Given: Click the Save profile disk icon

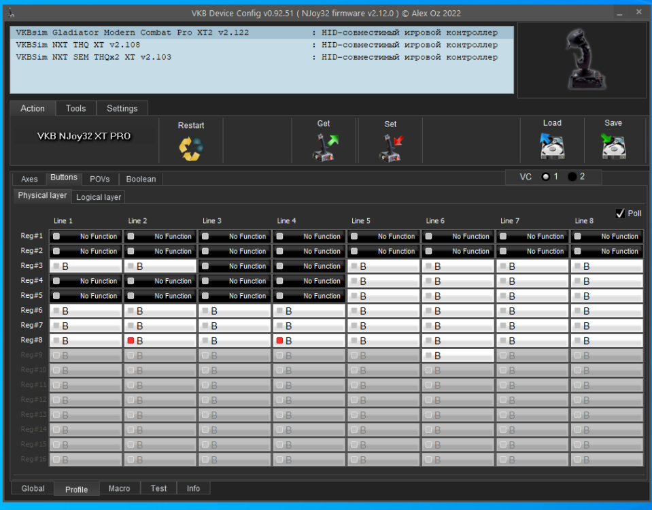Looking at the screenshot, I should tap(613, 146).
